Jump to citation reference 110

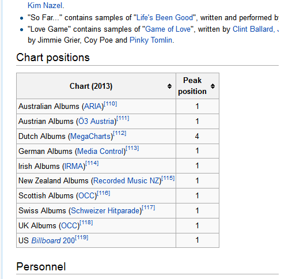tap(111, 104)
